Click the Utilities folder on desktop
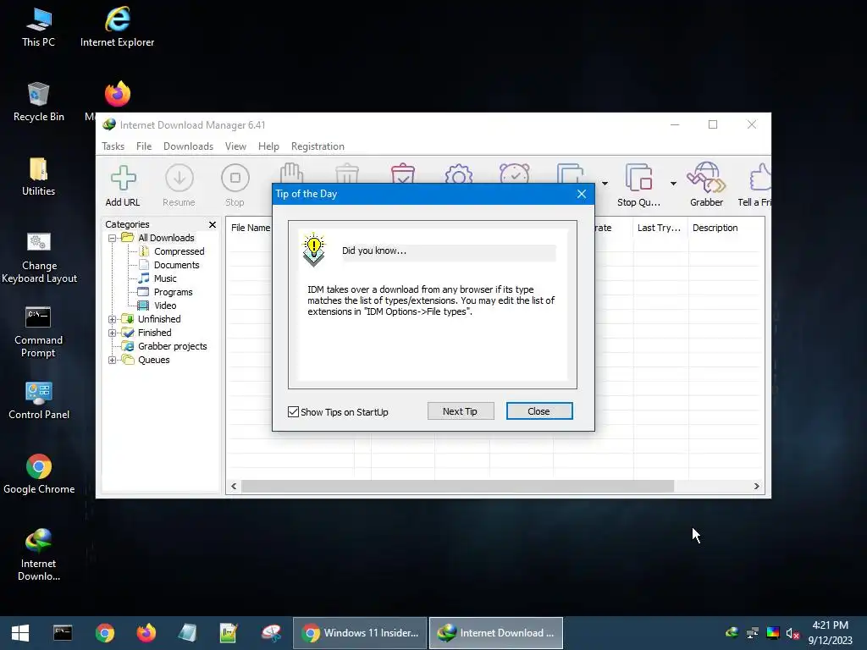 39,177
